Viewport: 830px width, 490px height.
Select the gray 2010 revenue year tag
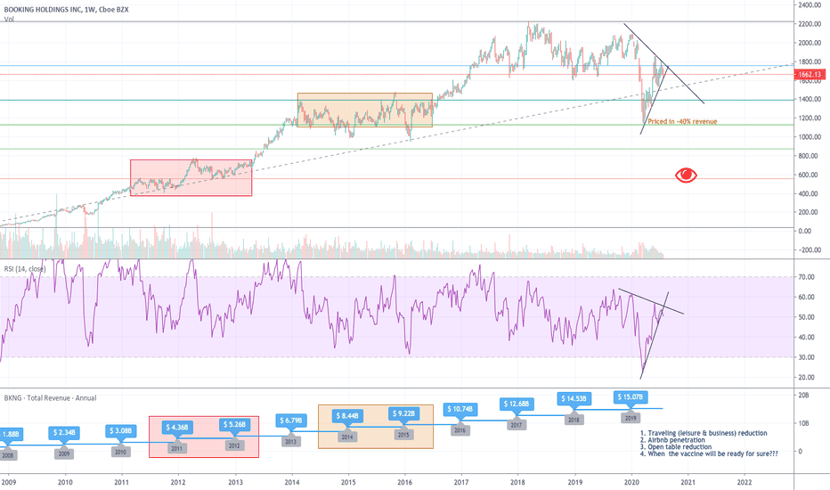click(121, 452)
